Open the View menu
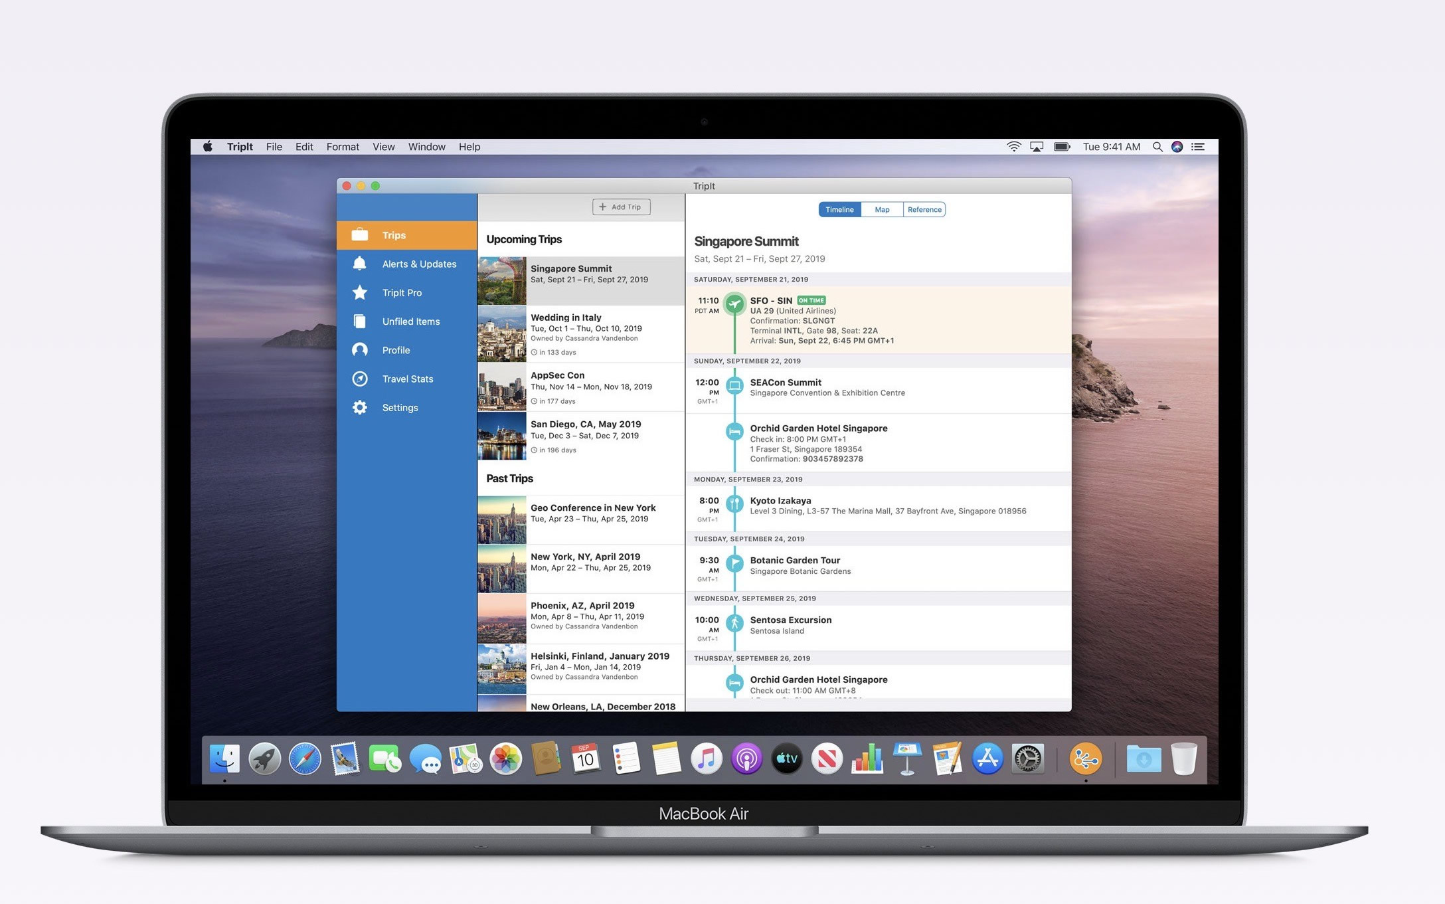 [x=383, y=147]
